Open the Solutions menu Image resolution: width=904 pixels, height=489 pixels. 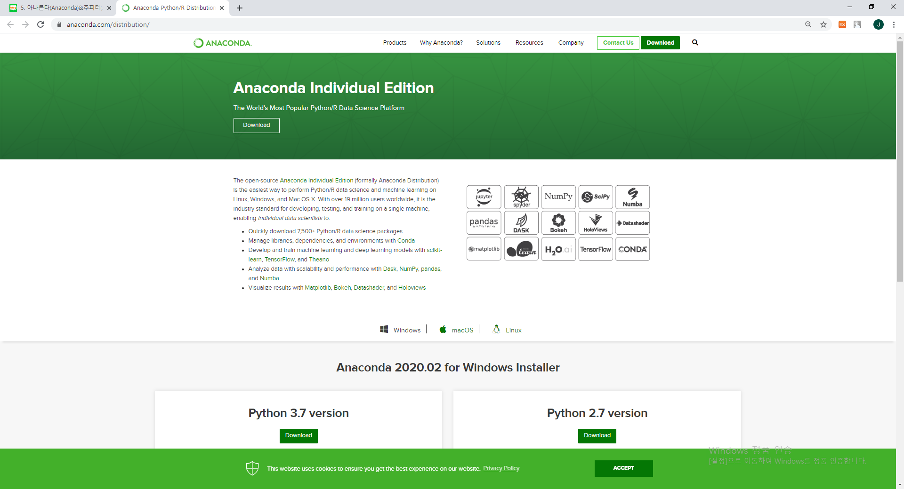pyautogui.click(x=488, y=43)
